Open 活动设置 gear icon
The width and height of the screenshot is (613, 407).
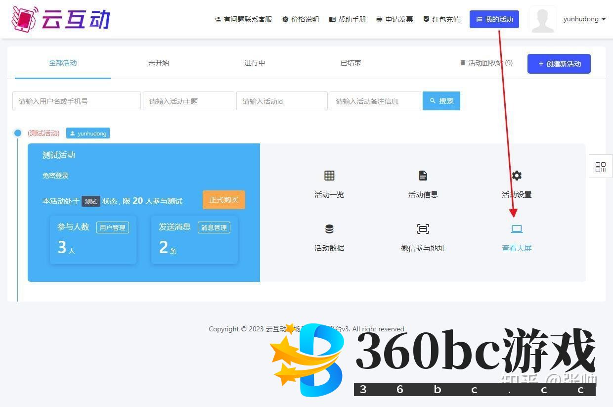[517, 176]
